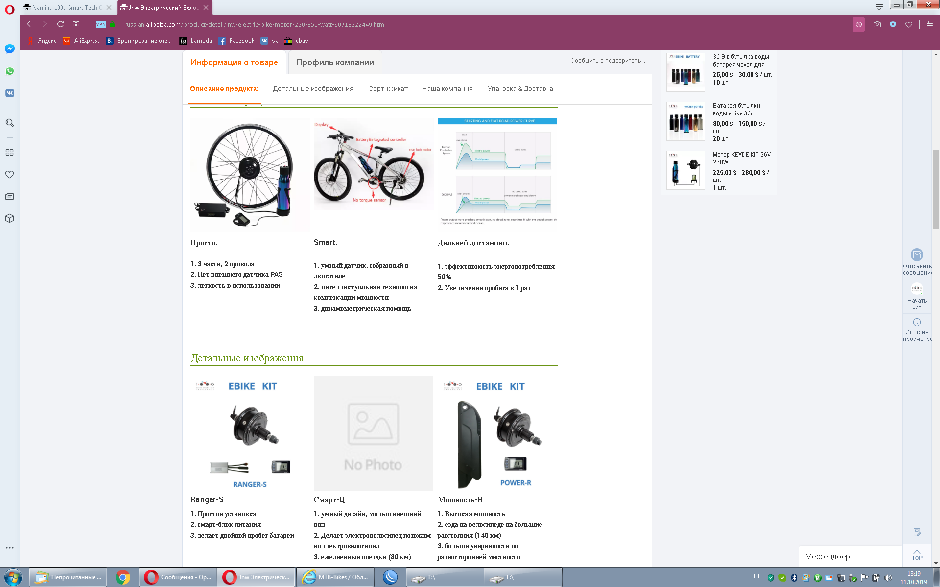
Task: Jump to Описание продукта section
Action: [x=224, y=89]
